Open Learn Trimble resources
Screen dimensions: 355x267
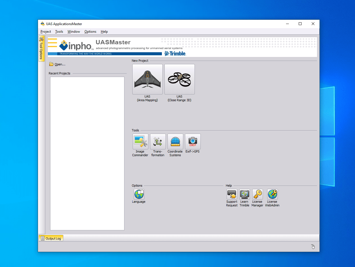[x=244, y=194]
